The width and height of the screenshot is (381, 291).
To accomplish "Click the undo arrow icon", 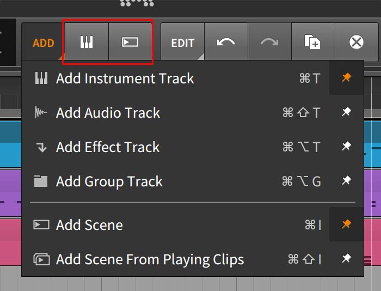I will click(x=226, y=42).
